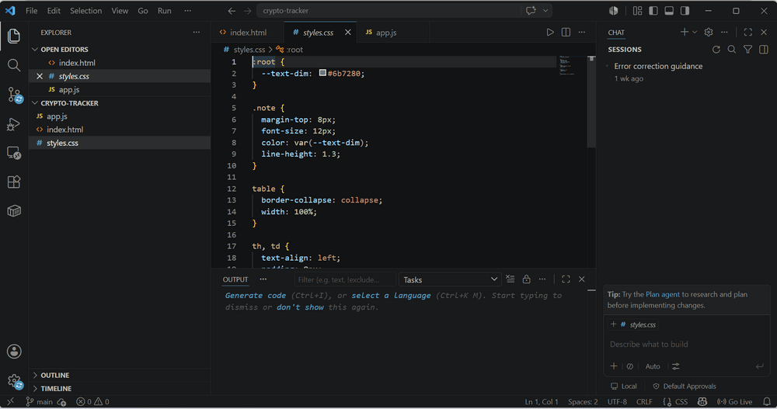Screen dimensions: 777x409
Task: Toggle the sessions side-by-side layout
Action: tap(764, 49)
